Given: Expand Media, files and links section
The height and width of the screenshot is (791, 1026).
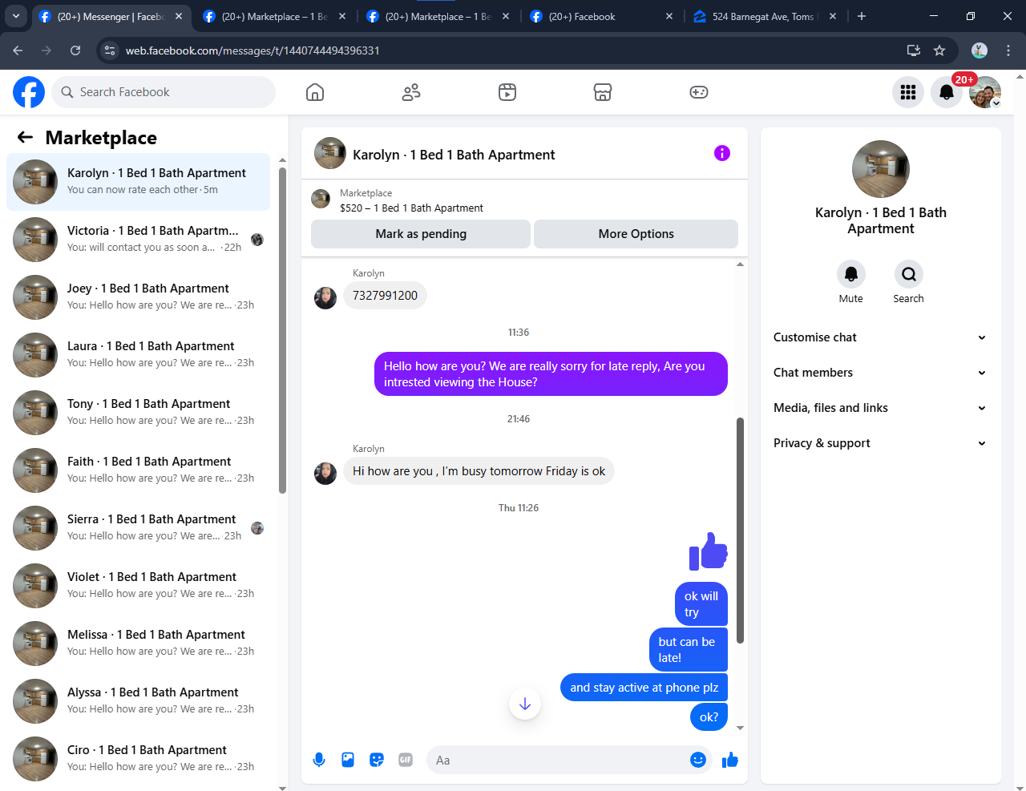Looking at the screenshot, I should 880,408.
